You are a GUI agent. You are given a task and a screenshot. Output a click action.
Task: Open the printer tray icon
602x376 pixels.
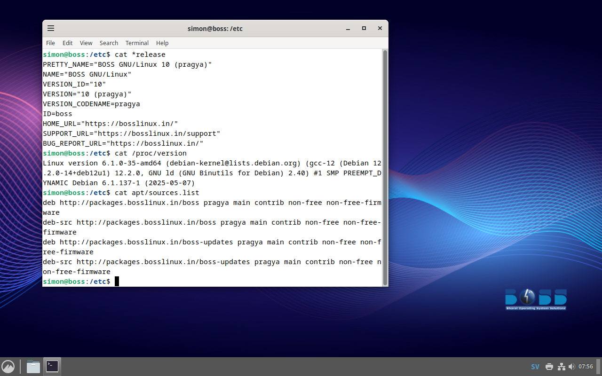549,367
